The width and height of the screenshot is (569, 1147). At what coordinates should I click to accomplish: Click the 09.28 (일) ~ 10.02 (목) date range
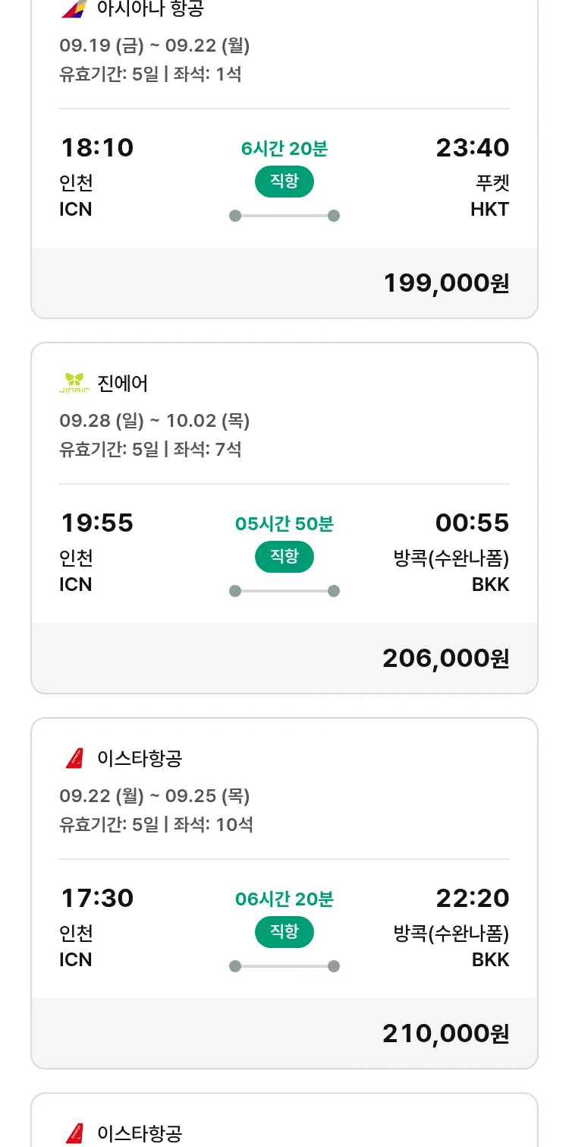click(x=155, y=421)
